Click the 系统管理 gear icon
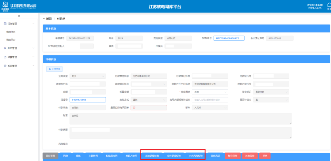Screen dimensions: 331x161 tap(5, 66)
